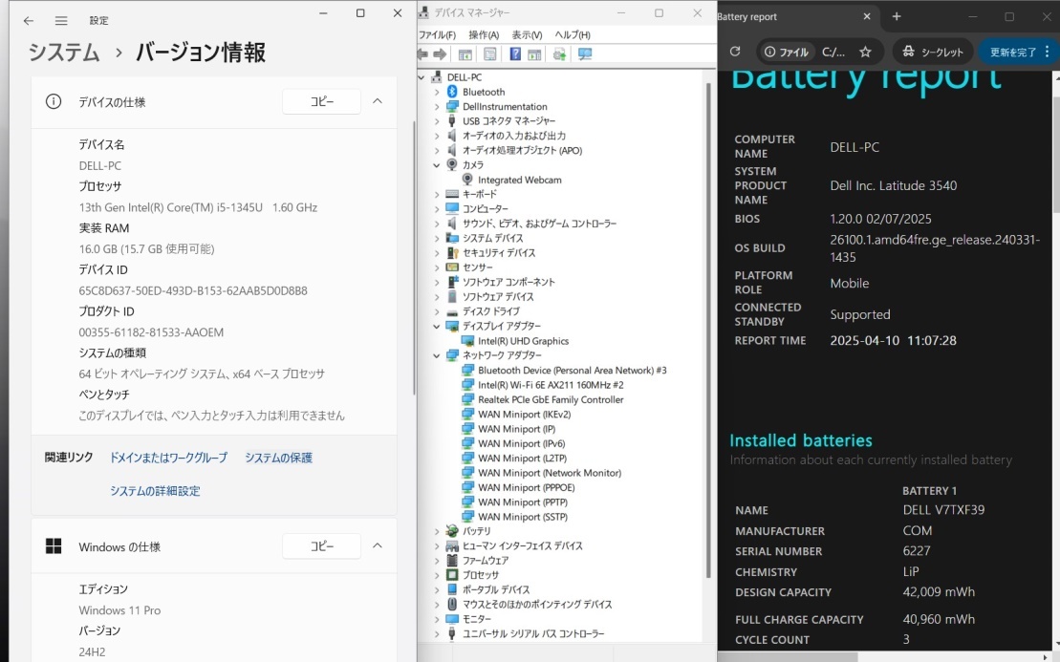The width and height of the screenshot is (1060, 662).
Task: Click the product ID 00355-61182-81533-AAOEM
Action: tap(151, 332)
